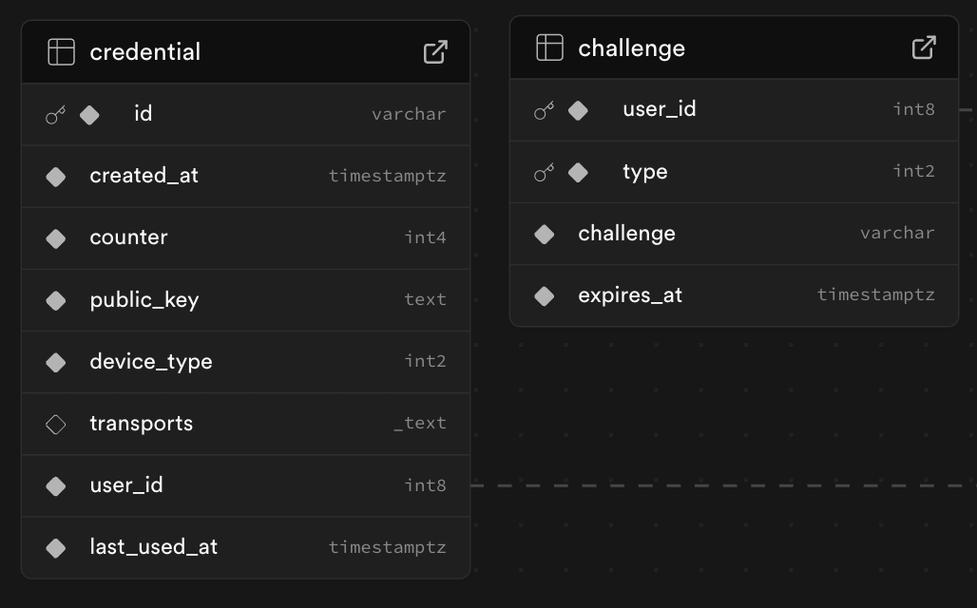Click dashed relationship line from user_id
Image resolution: width=977 pixels, height=608 pixels.
point(722,485)
